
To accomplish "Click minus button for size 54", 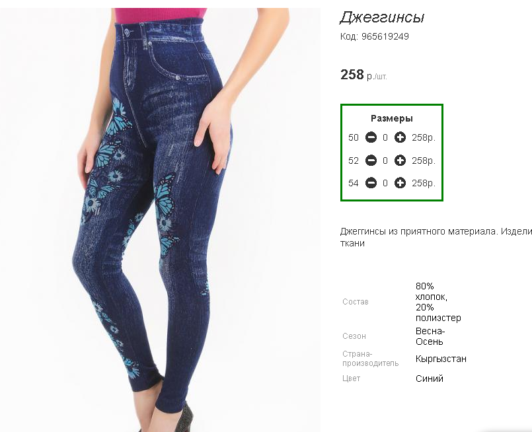I will (x=371, y=183).
